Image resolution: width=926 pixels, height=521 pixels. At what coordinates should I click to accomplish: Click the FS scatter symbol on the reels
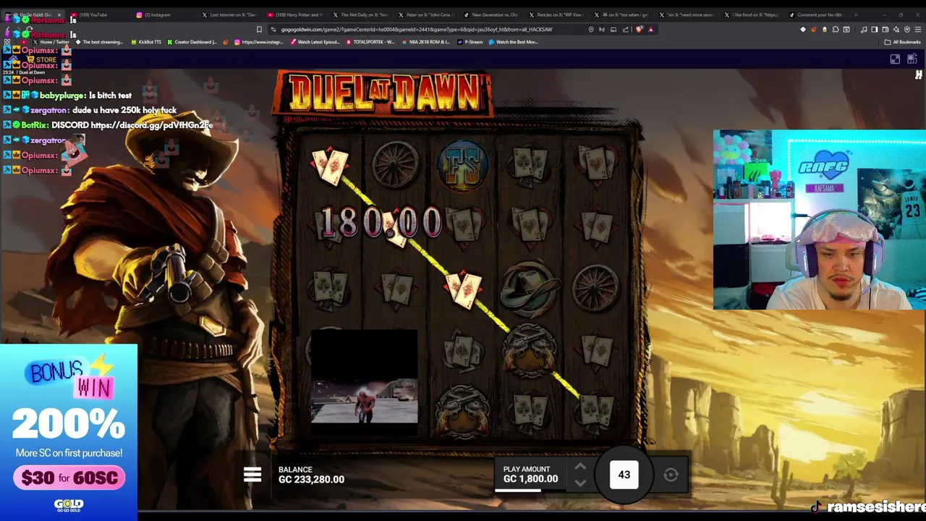click(x=463, y=165)
